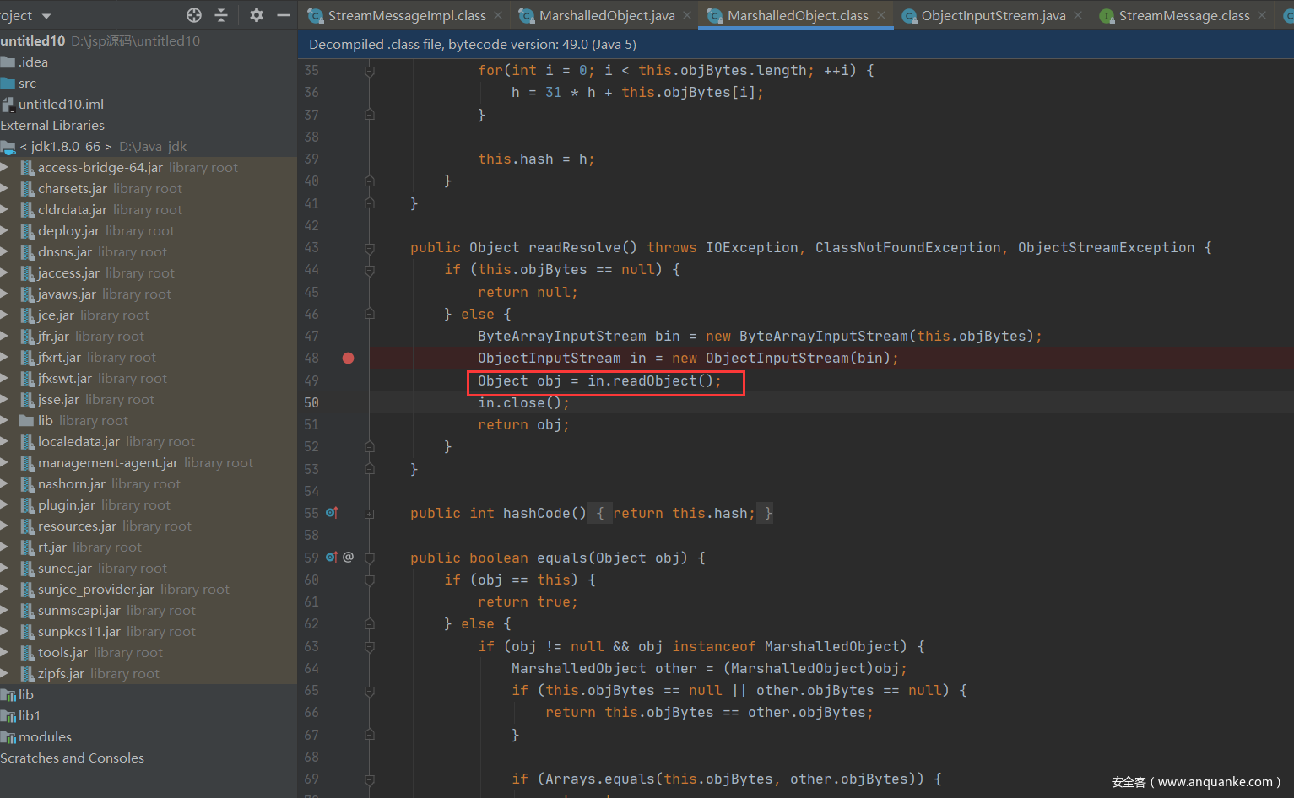Screen dimensions: 1294x798
Task: Switch to the StreamMessage.class tab
Action: 1183,15
